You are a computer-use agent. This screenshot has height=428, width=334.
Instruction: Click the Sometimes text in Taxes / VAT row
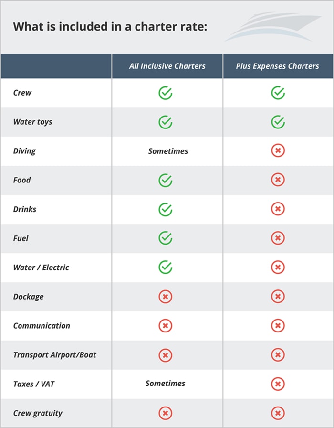point(165,383)
